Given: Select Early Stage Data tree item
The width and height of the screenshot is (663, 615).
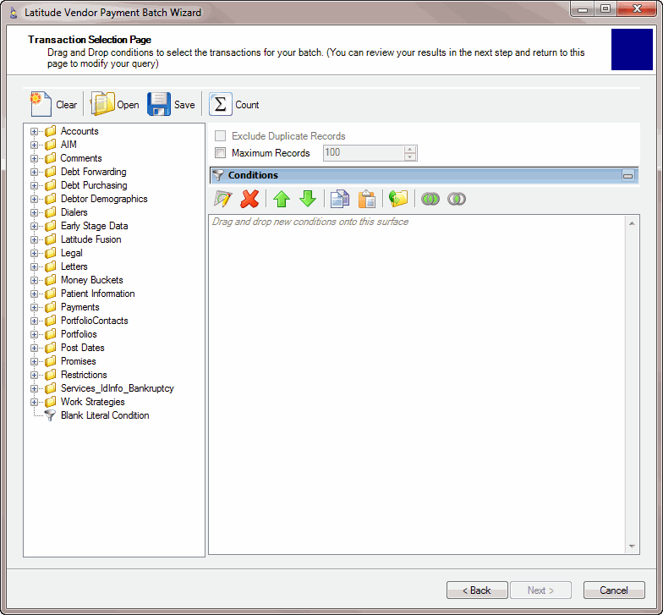Looking at the screenshot, I should [x=95, y=226].
